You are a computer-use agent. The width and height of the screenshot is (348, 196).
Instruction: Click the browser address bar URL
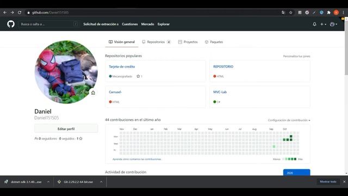click(x=50, y=13)
